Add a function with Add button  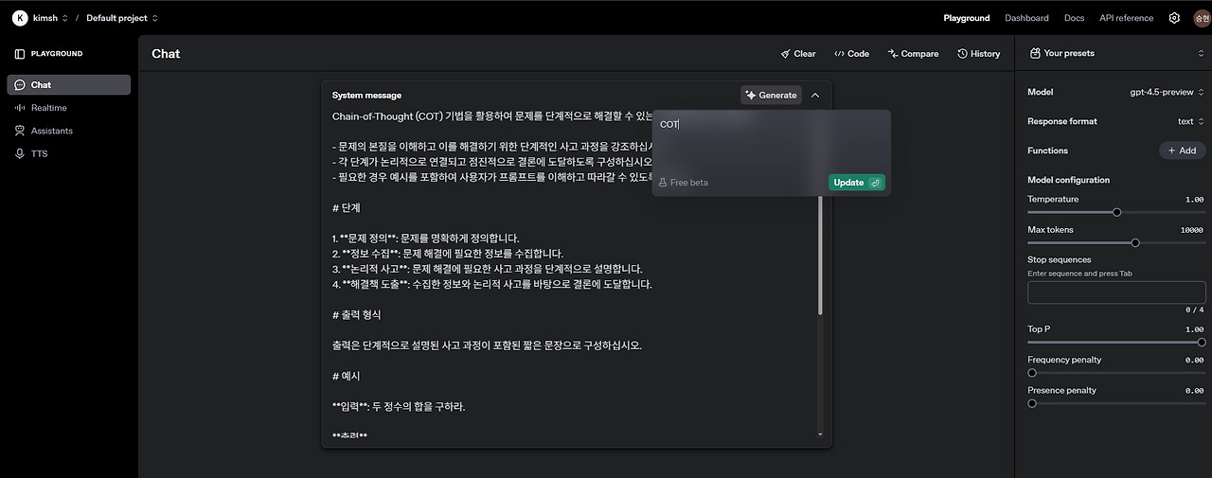[1182, 150]
